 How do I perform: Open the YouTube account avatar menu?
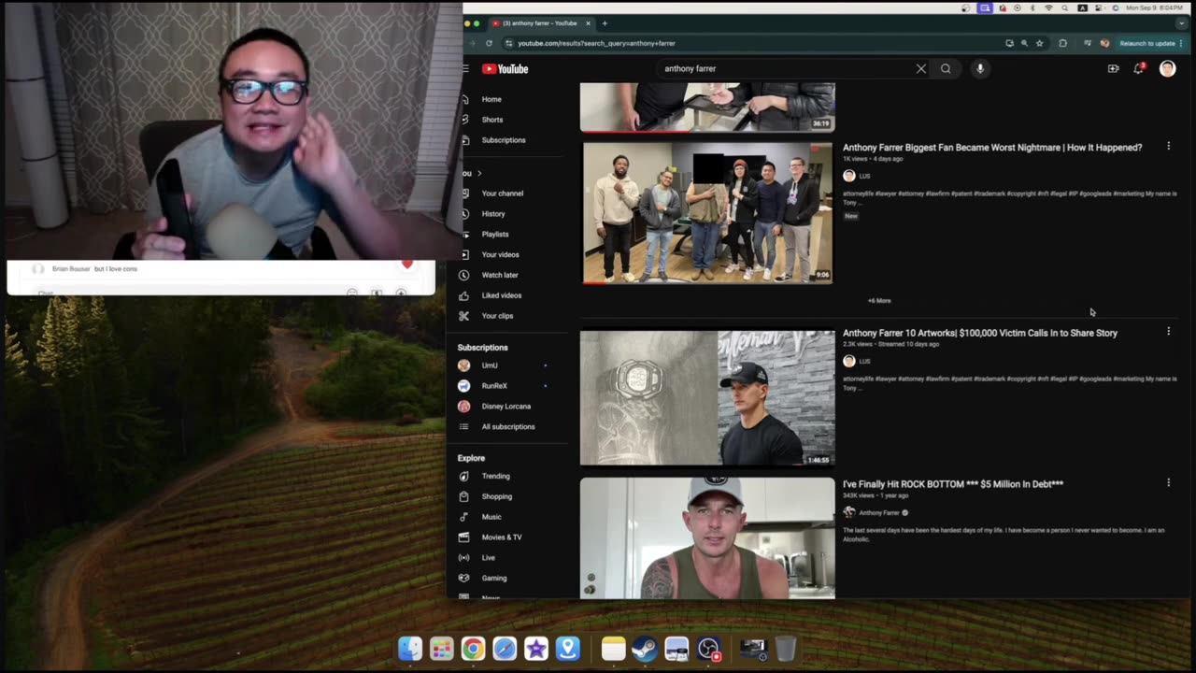(x=1167, y=68)
